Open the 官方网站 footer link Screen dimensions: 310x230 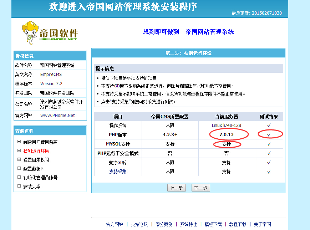point(115,224)
